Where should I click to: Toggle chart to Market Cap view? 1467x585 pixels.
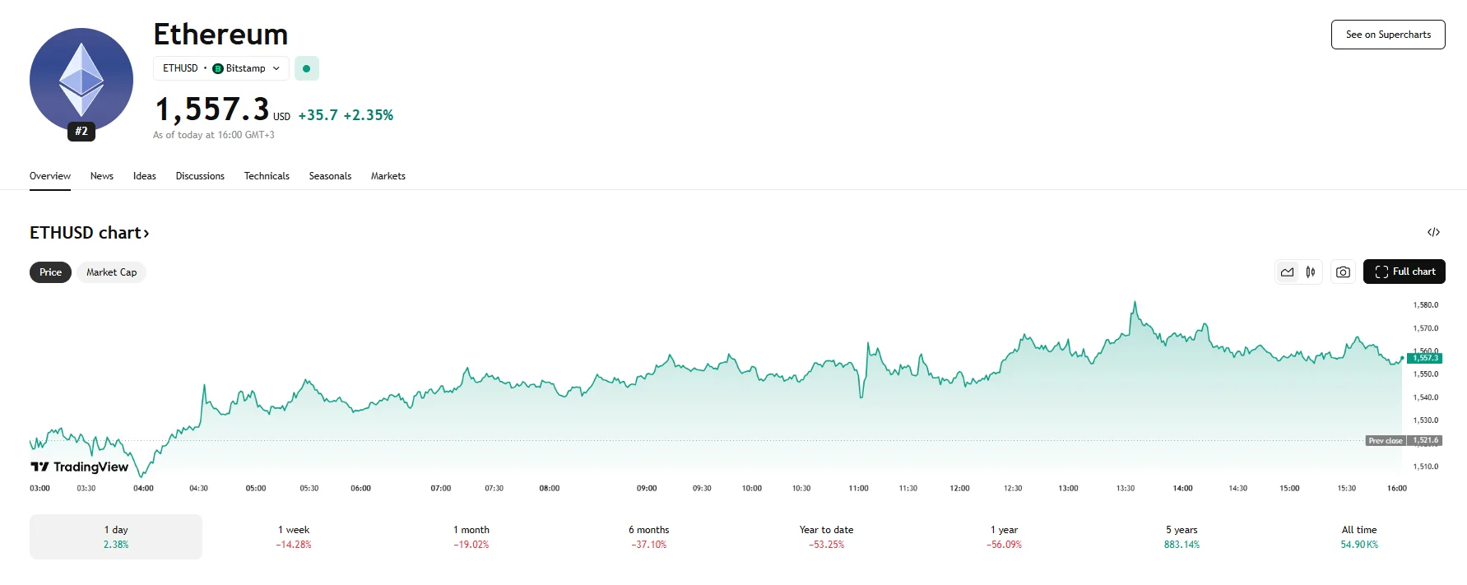coord(111,272)
